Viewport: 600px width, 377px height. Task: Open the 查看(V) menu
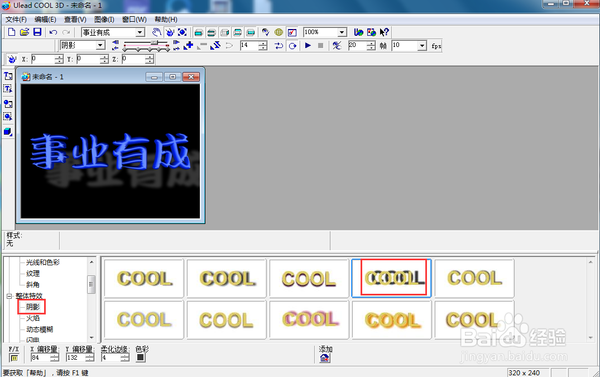75,20
